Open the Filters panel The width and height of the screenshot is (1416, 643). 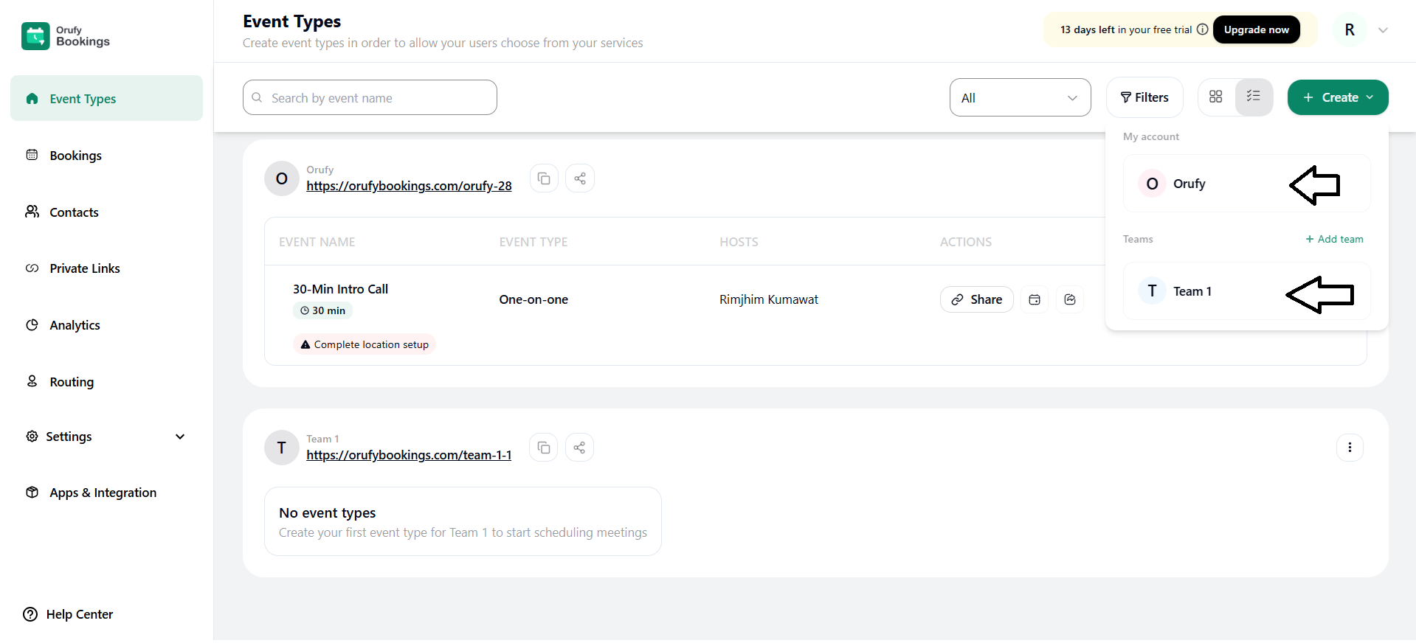[x=1144, y=97]
